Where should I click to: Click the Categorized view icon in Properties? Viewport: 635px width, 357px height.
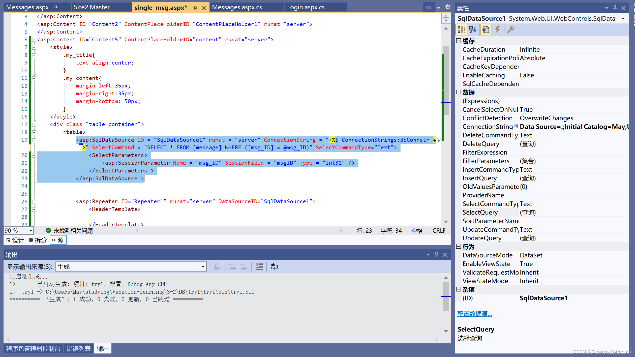point(461,29)
